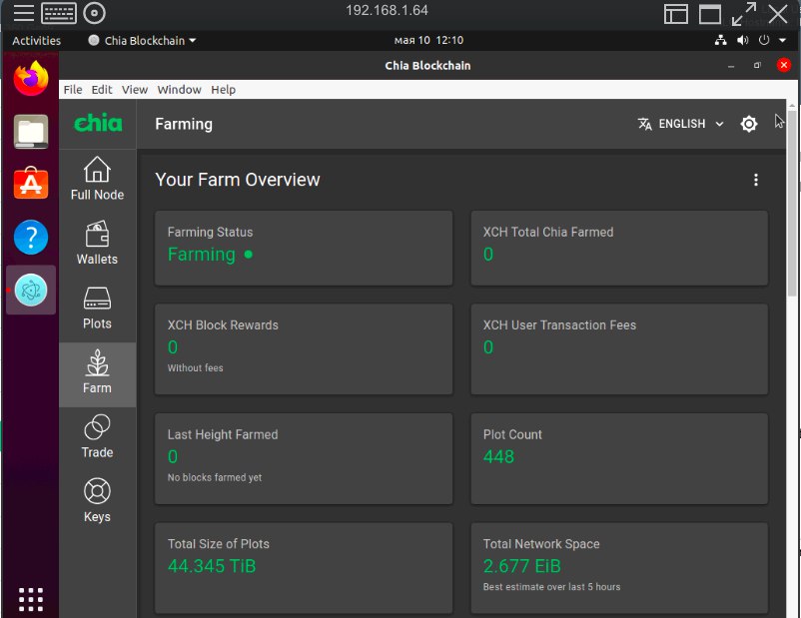Launch Firefox from the dock
Screen dimensions: 801x618
point(31,78)
